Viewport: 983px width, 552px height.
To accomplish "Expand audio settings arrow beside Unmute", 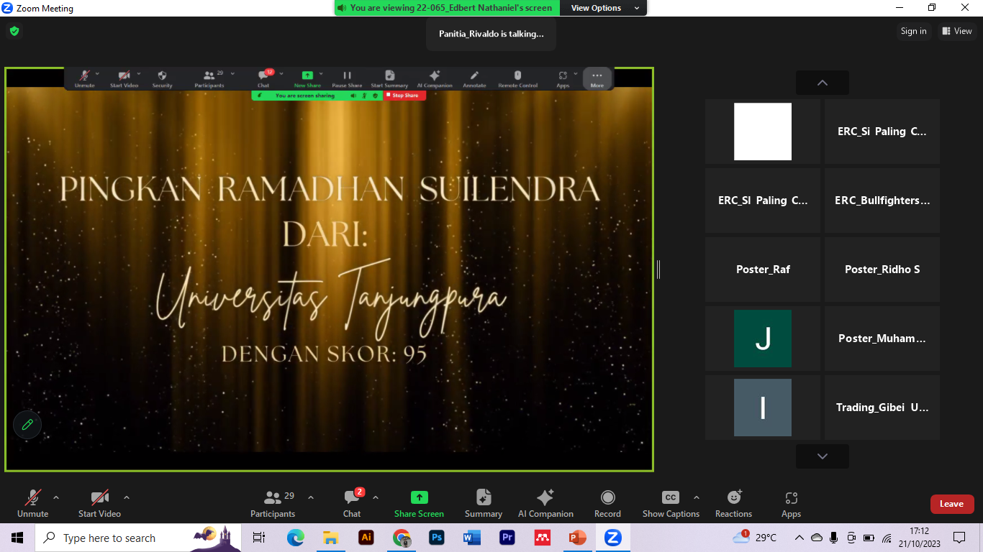I will click(56, 497).
